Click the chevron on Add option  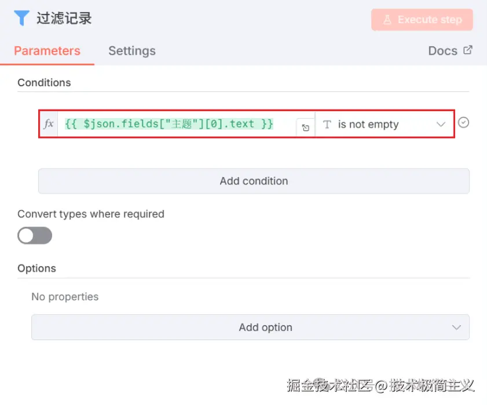coord(456,327)
